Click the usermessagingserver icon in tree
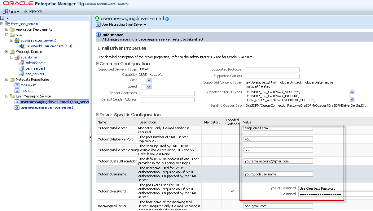Screen dimensions: 373x211 pyautogui.click(x=17, y=107)
